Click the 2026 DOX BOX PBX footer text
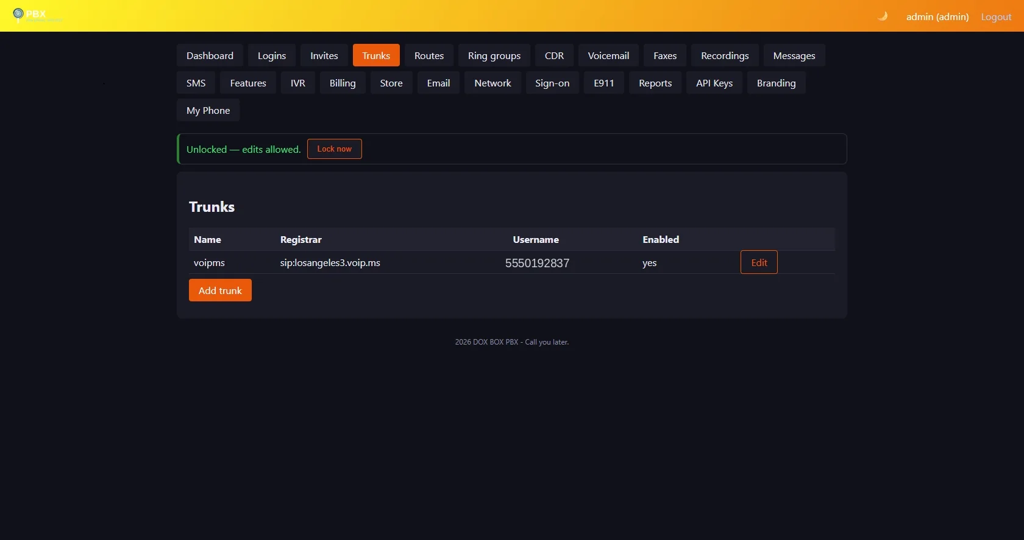 tap(512, 342)
